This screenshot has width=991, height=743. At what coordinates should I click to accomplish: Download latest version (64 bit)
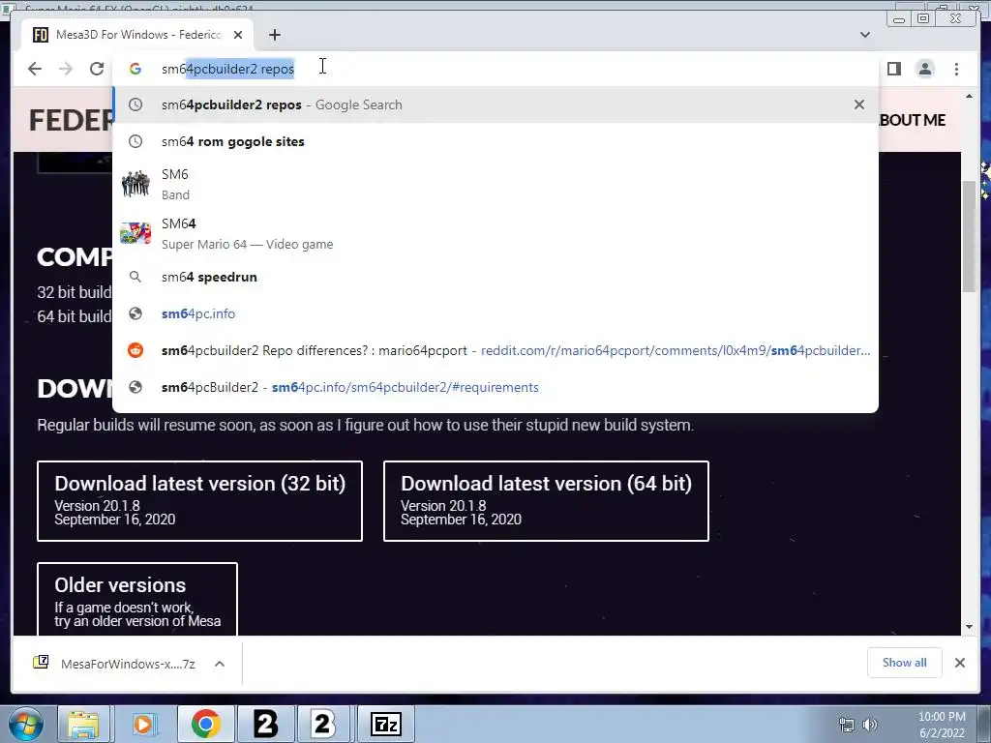tap(546, 501)
